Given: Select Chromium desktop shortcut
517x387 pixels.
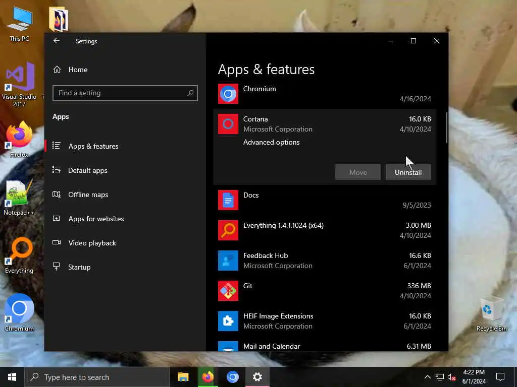Looking at the screenshot, I should (19, 312).
